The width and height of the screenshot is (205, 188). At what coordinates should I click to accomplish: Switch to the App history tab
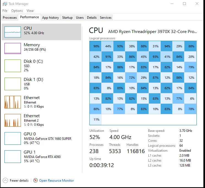(x=50, y=18)
